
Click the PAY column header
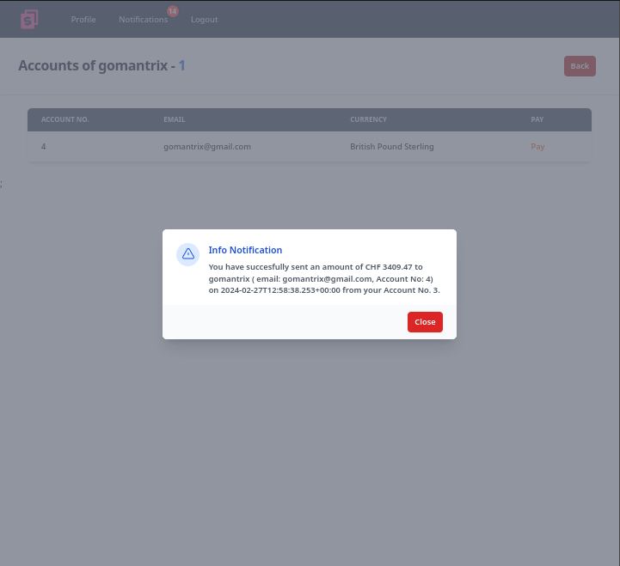(537, 119)
